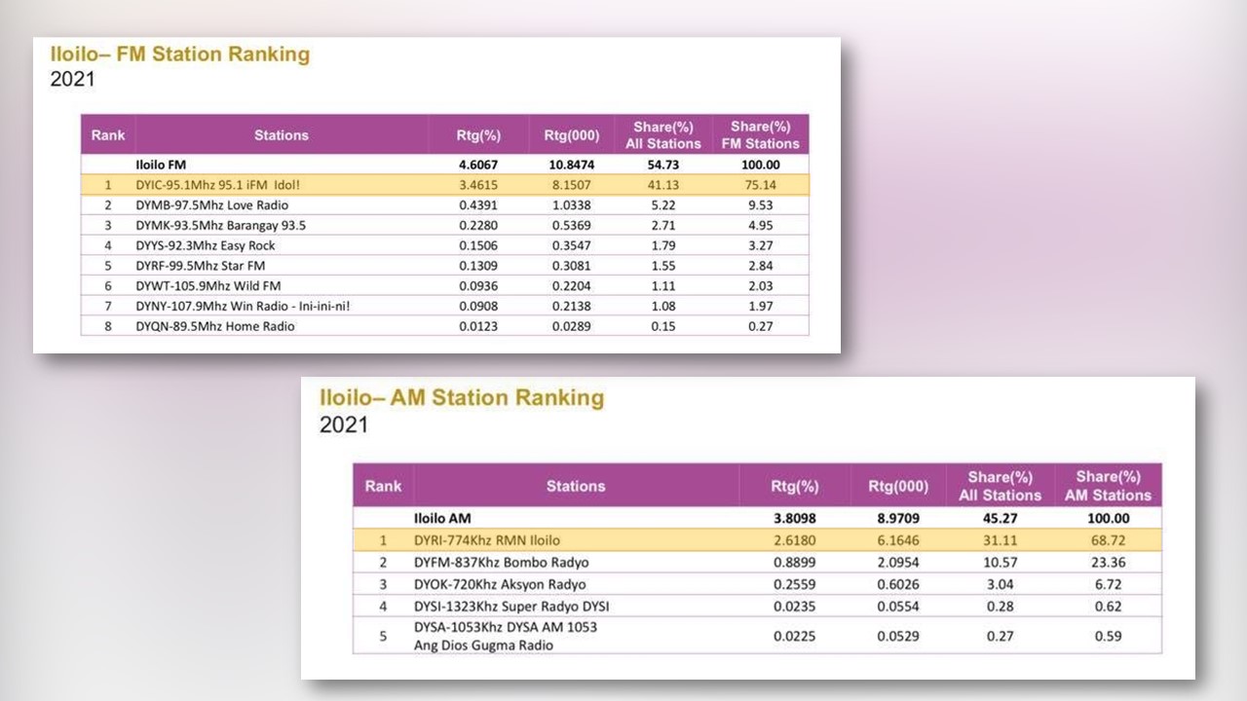Select the DYRF-99.5Mhz Star FM row

pyautogui.click(x=200, y=266)
